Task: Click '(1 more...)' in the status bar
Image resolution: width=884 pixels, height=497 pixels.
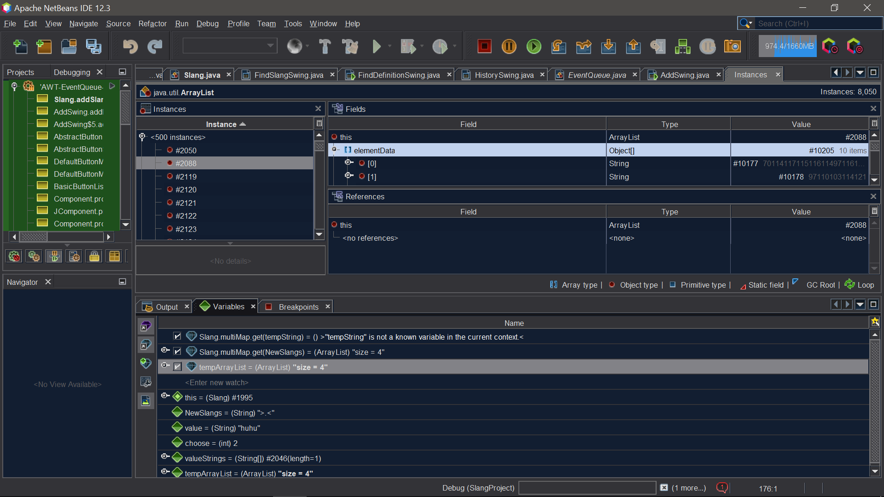Action: [688, 488]
